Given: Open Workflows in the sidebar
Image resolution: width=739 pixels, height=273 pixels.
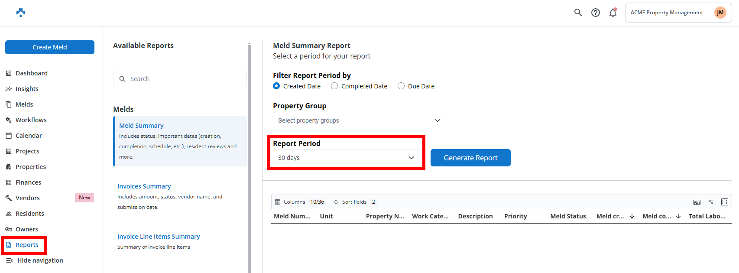Looking at the screenshot, I should coord(31,120).
